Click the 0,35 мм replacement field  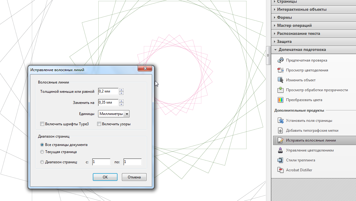click(x=108, y=102)
